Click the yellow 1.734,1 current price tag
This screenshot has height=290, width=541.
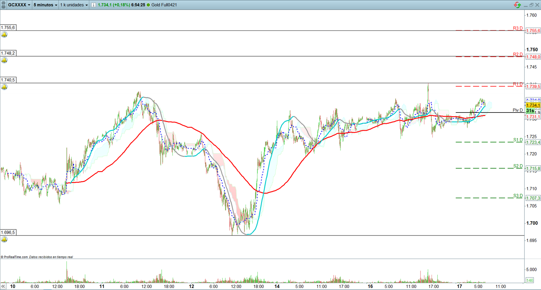click(x=533, y=105)
